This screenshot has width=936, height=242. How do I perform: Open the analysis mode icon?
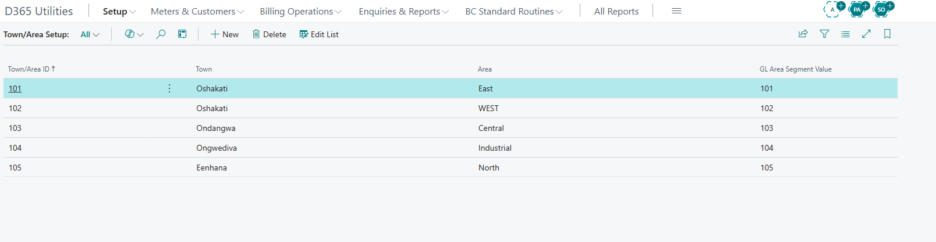182,34
